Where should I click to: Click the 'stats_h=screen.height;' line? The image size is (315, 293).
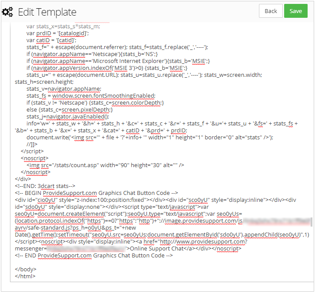pos(44,82)
